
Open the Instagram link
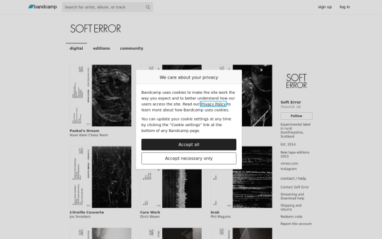coord(288,169)
